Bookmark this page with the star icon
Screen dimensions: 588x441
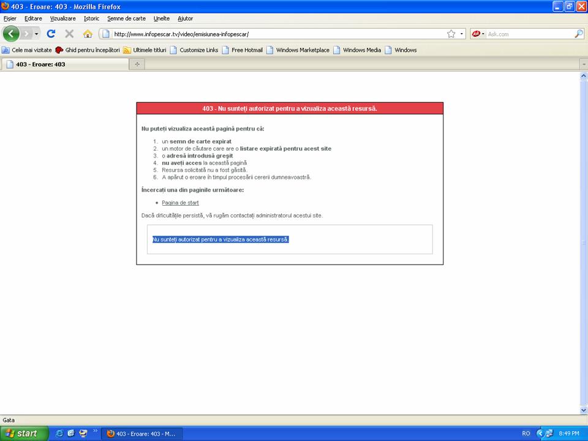pos(451,34)
